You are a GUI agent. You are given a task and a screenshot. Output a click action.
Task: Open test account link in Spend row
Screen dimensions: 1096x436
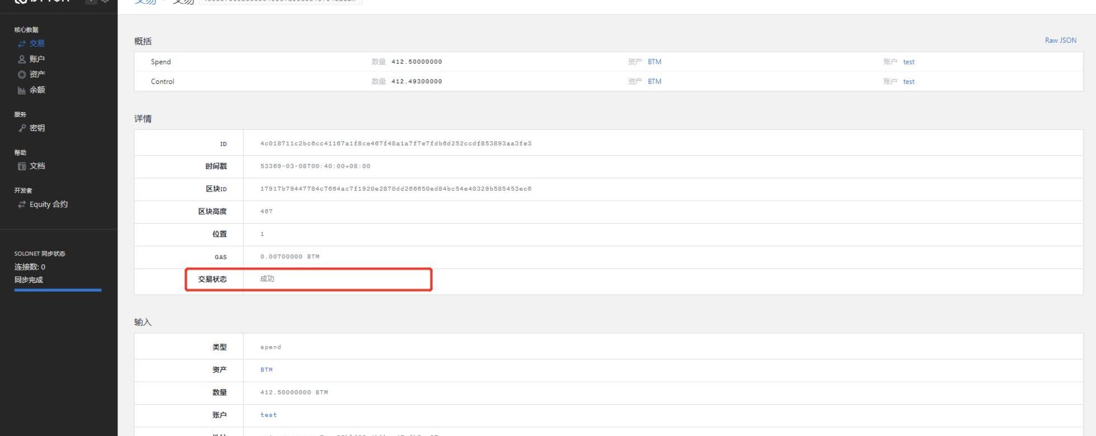(x=909, y=62)
